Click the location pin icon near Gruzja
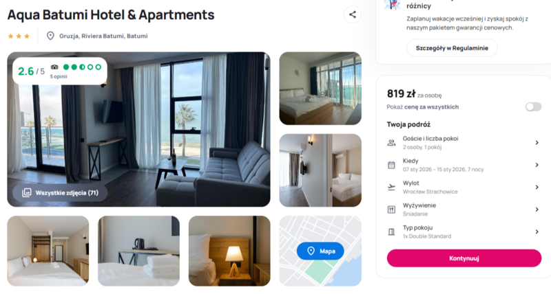Image resolution: width=551 pixels, height=294 pixels. pyautogui.click(x=50, y=36)
